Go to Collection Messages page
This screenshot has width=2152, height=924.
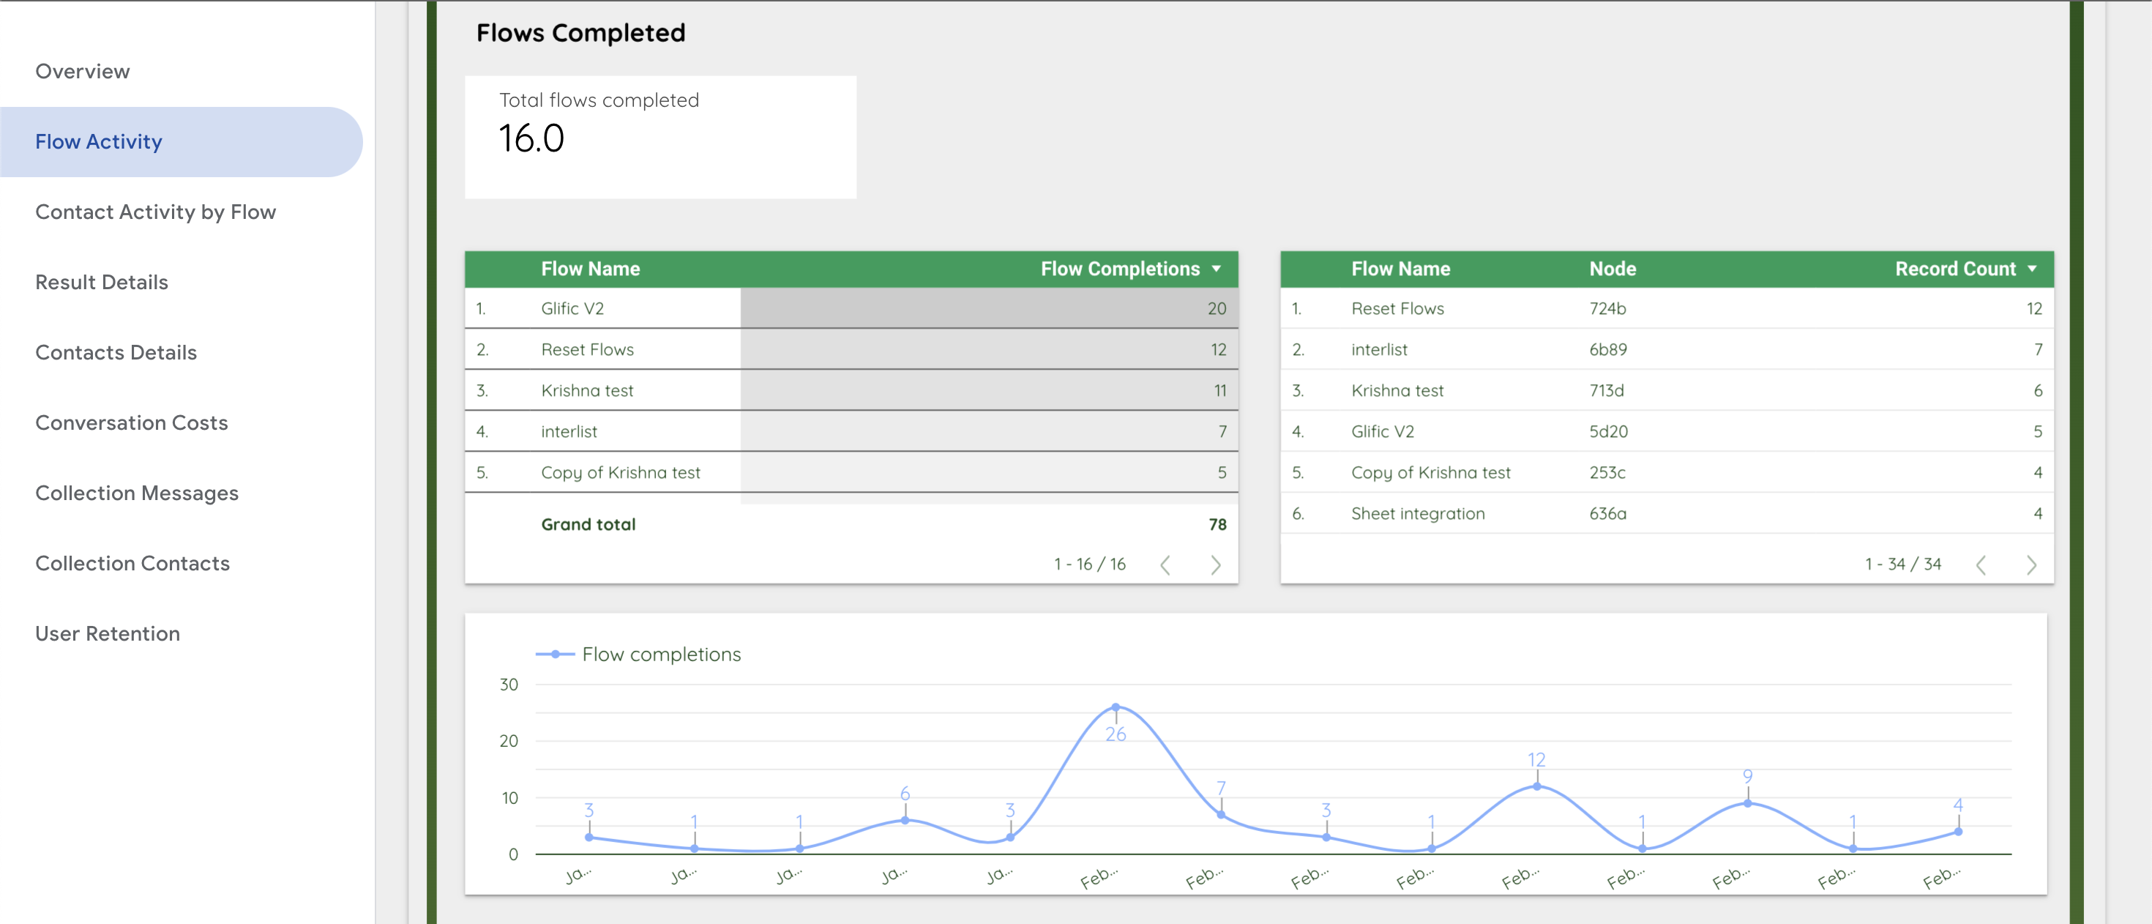tap(136, 493)
